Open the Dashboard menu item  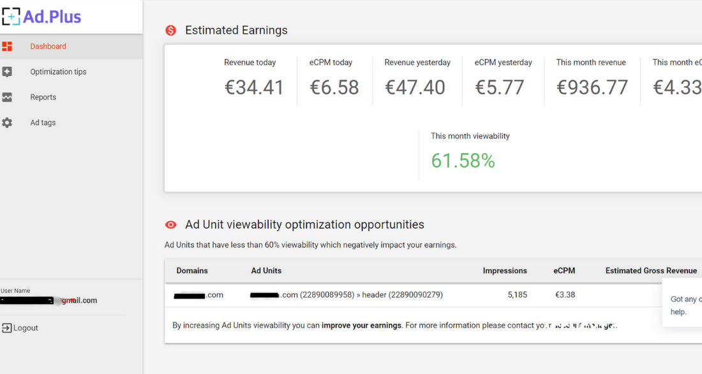pos(47,46)
